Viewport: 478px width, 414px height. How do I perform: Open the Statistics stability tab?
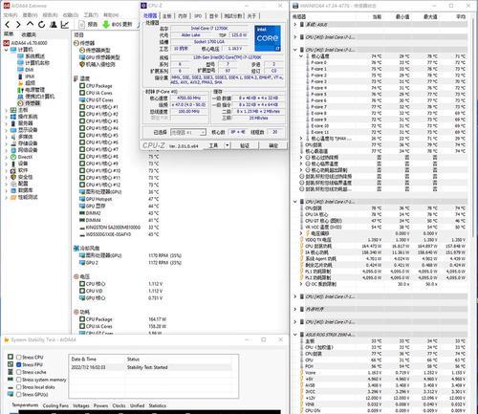click(157, 405)
